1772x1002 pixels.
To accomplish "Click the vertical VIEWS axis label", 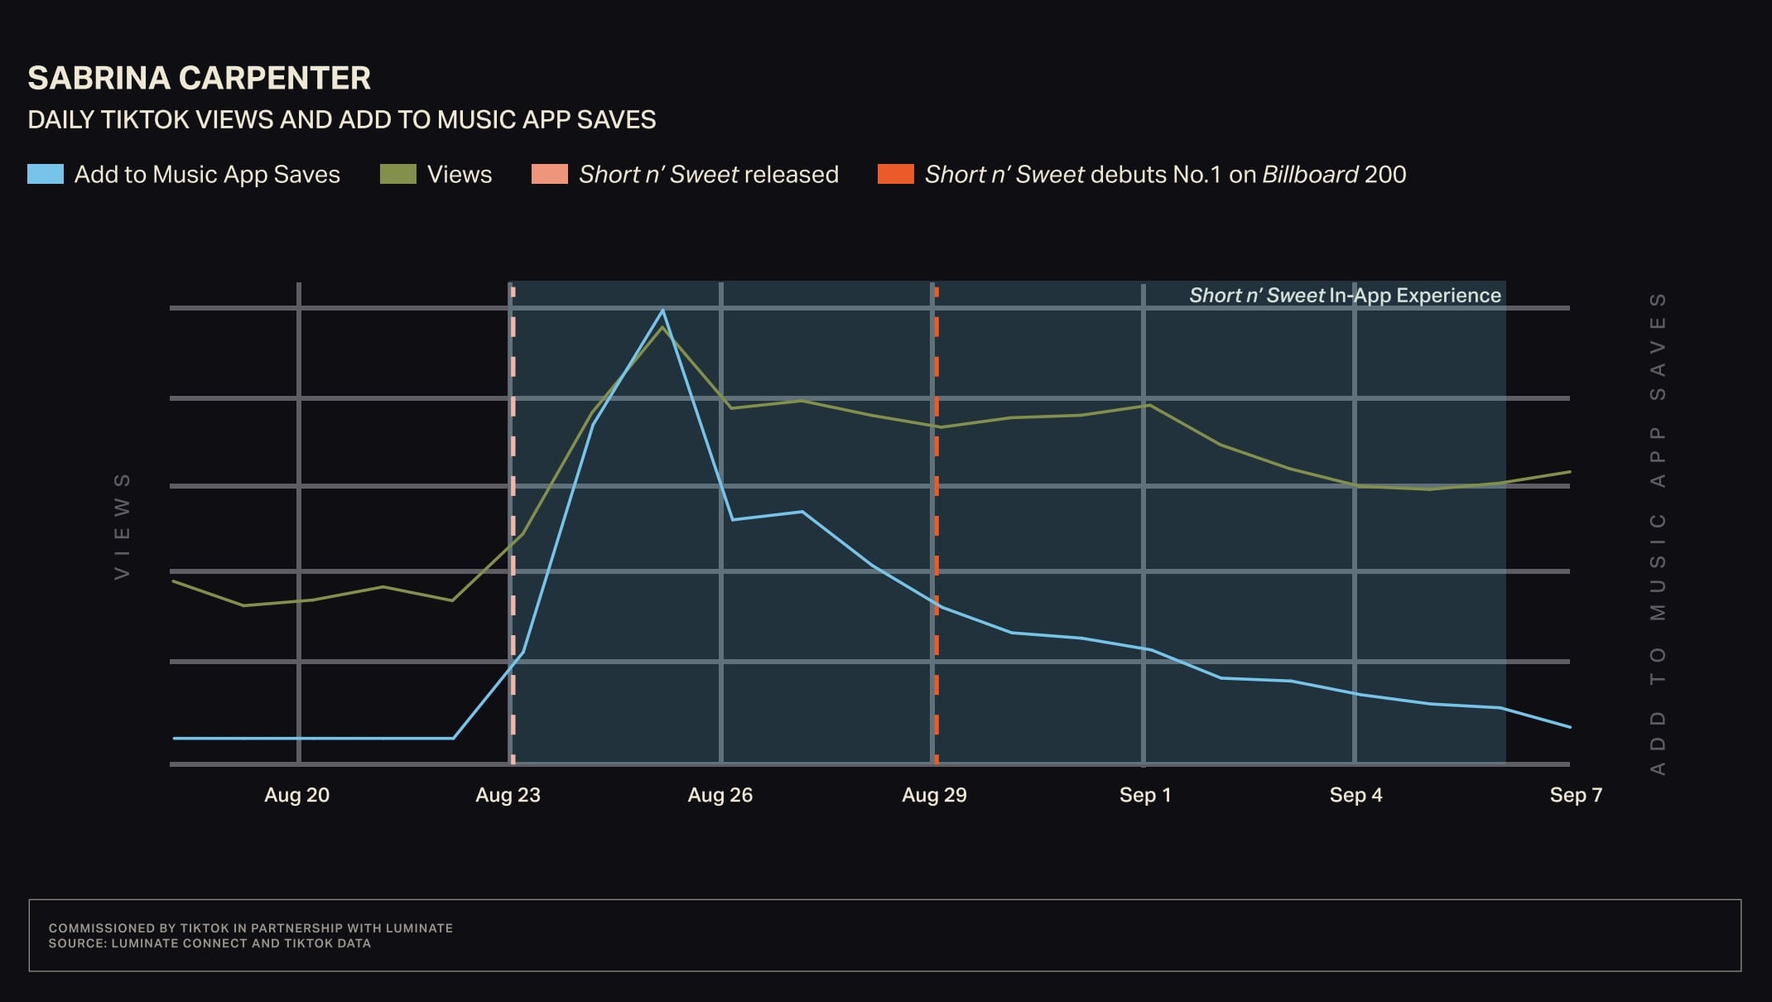I will [123, 527].
